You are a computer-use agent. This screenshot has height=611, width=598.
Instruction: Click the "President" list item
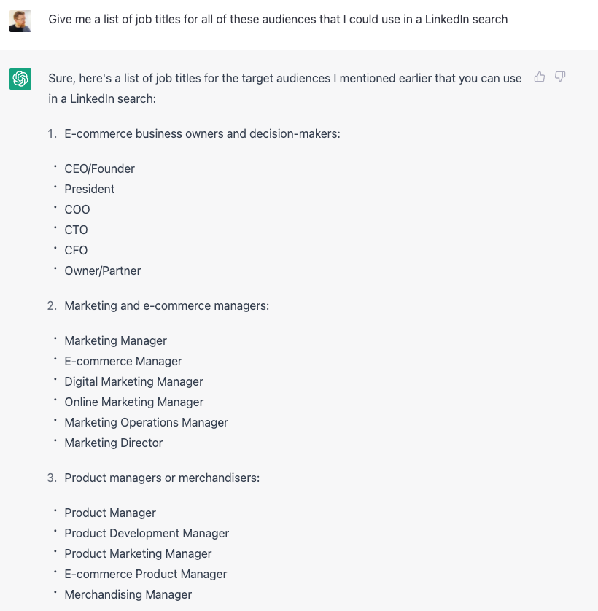pos(89,189)
